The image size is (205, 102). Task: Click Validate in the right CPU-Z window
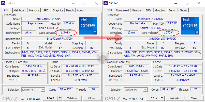(x=174, y=98)
